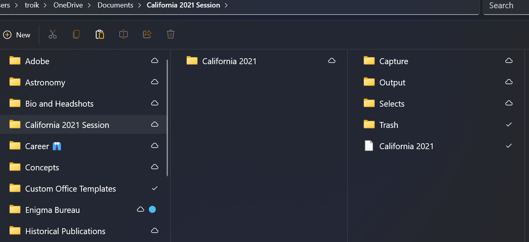The width and height of the screenshot is (529, 242).
Task: Click the New button
Action: point(17,35)
